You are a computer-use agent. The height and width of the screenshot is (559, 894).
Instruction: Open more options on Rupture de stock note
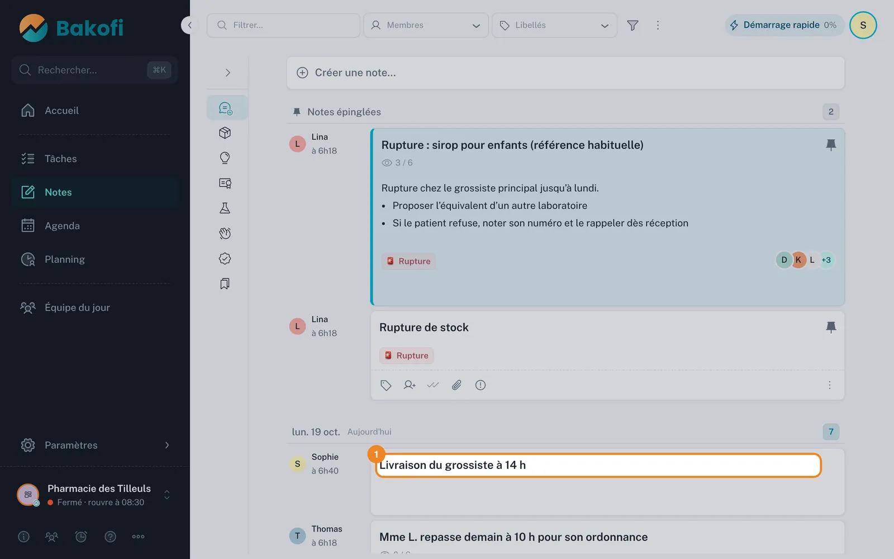[x=830, y=385]
